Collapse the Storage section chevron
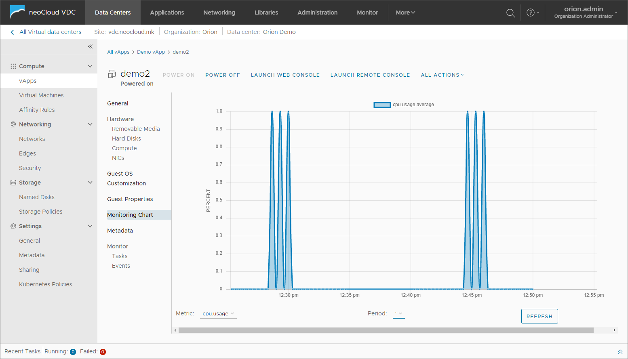Viewport: 628px width, 359px height. (90, 183)
